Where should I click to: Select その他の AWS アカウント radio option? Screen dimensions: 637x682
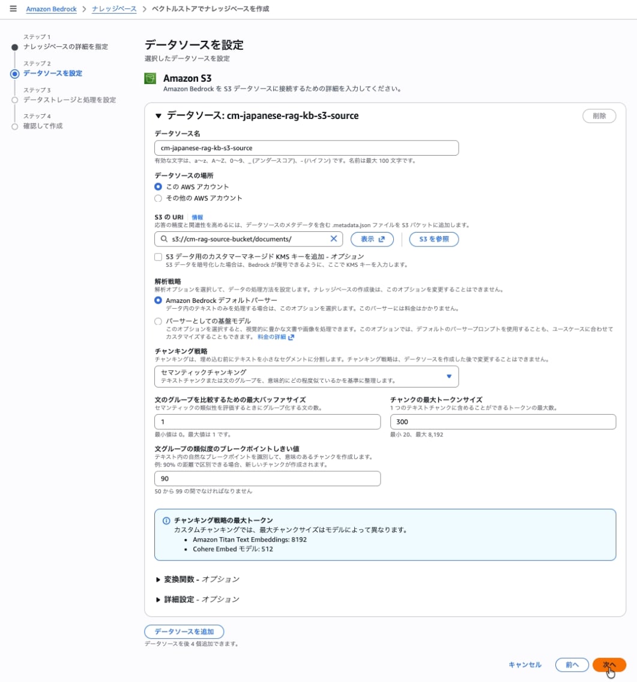(x=158, y=198)
